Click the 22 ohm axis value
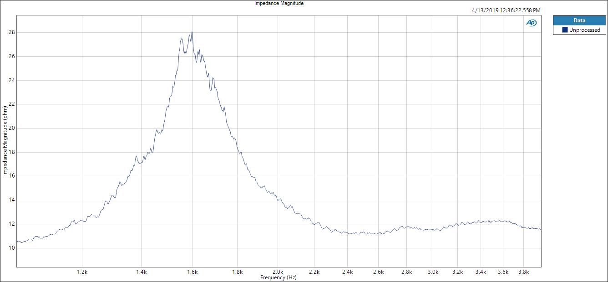Viewport: 608px width, 282px height. tap(11, 104)
